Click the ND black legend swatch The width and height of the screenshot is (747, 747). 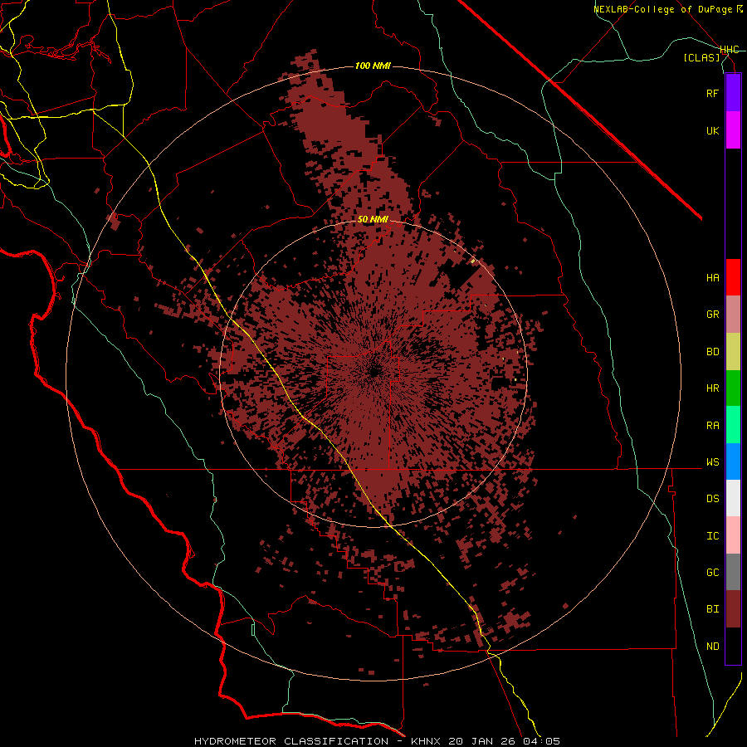click(x=733, y=646)
